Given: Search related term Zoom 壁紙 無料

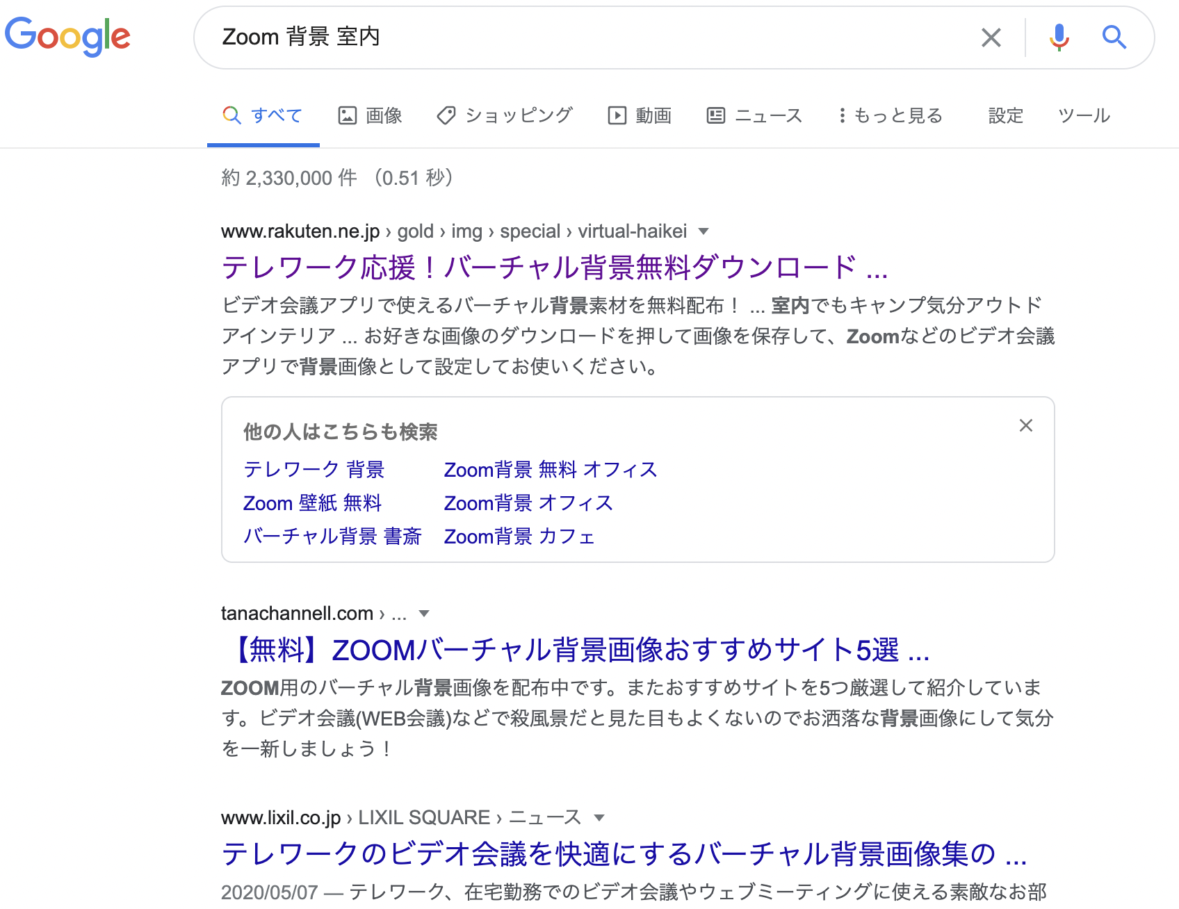Looking at the screenshot, I should [x=313, y=503].
